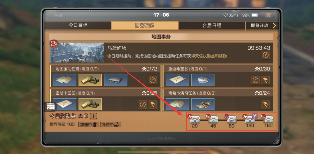Click flag icon in 重返希望谷 row
The image size is (314, 154).
point(266,80)
